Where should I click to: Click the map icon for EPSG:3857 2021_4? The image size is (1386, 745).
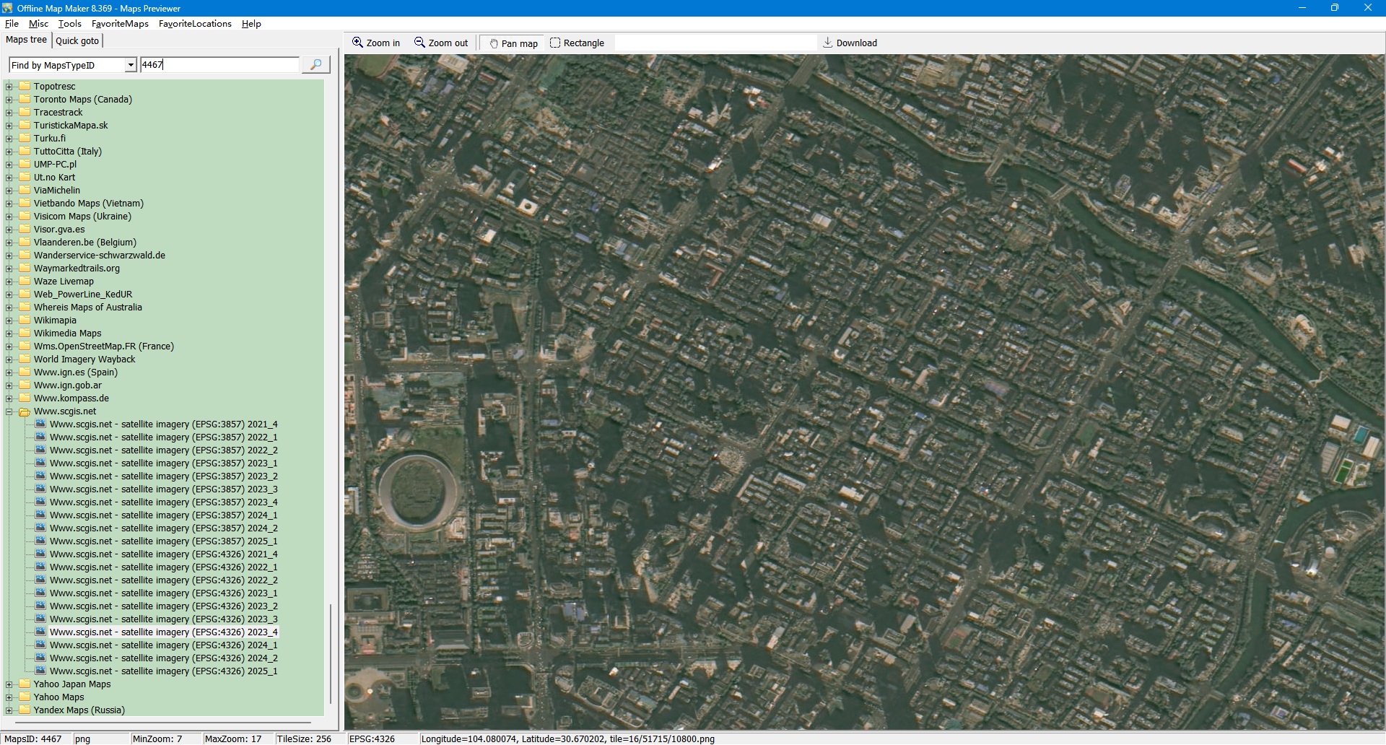pyautogui.click(x=41, y=424)
